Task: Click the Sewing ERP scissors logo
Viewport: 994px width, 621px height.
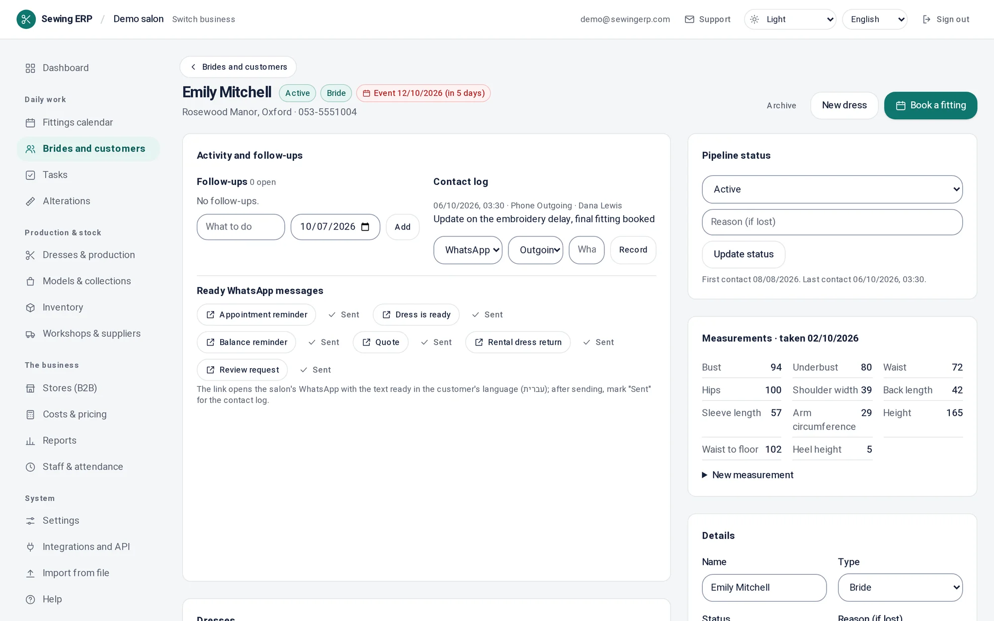Action: [x=26, y=19]
